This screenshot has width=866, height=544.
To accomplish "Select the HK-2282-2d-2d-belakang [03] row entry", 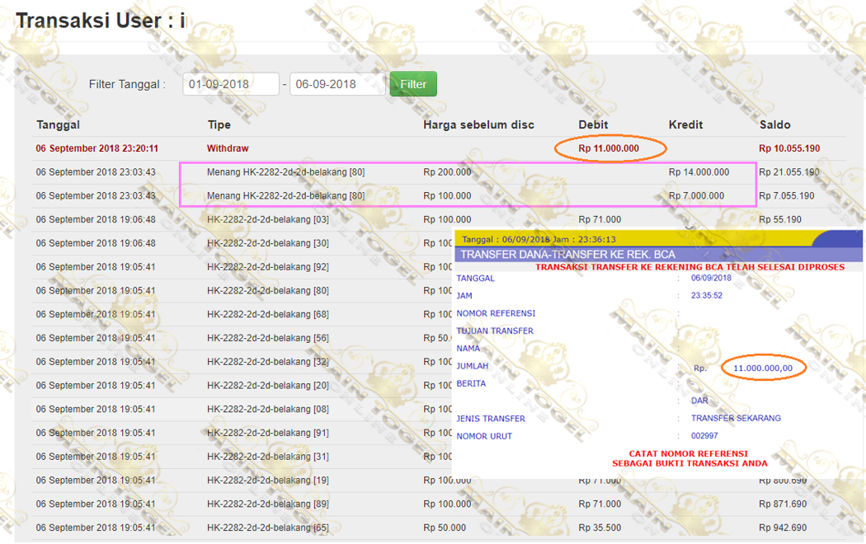I will tap(268, 220).
